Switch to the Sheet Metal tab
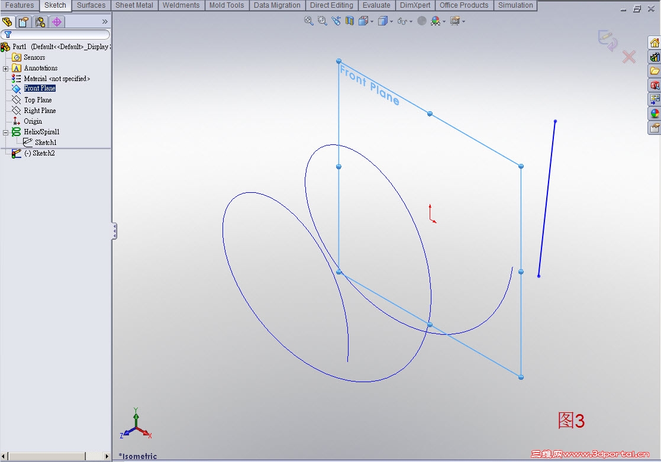661x462 pixels. tap(134, 5)
